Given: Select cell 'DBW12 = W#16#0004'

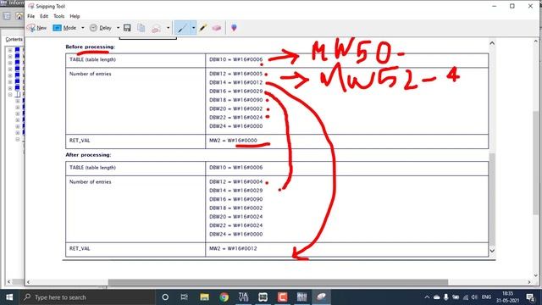Looking at the screenshot, I should (235, 182).
